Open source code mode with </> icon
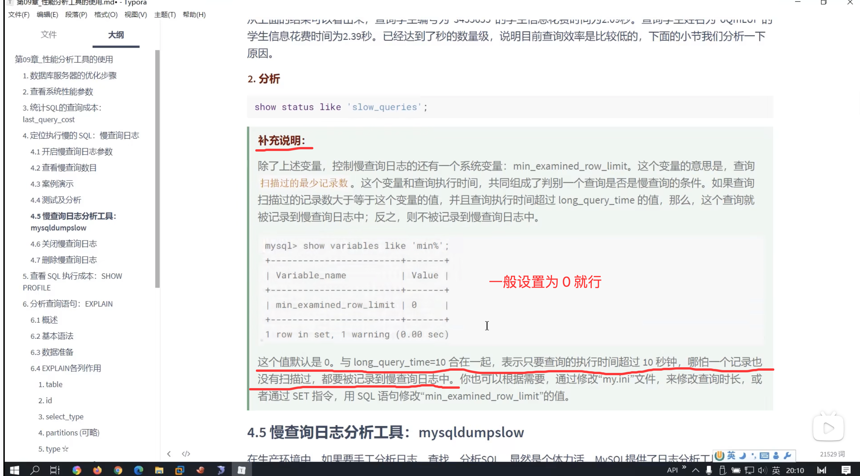This screenshot has height=476, width=860. tap(186, 454)
